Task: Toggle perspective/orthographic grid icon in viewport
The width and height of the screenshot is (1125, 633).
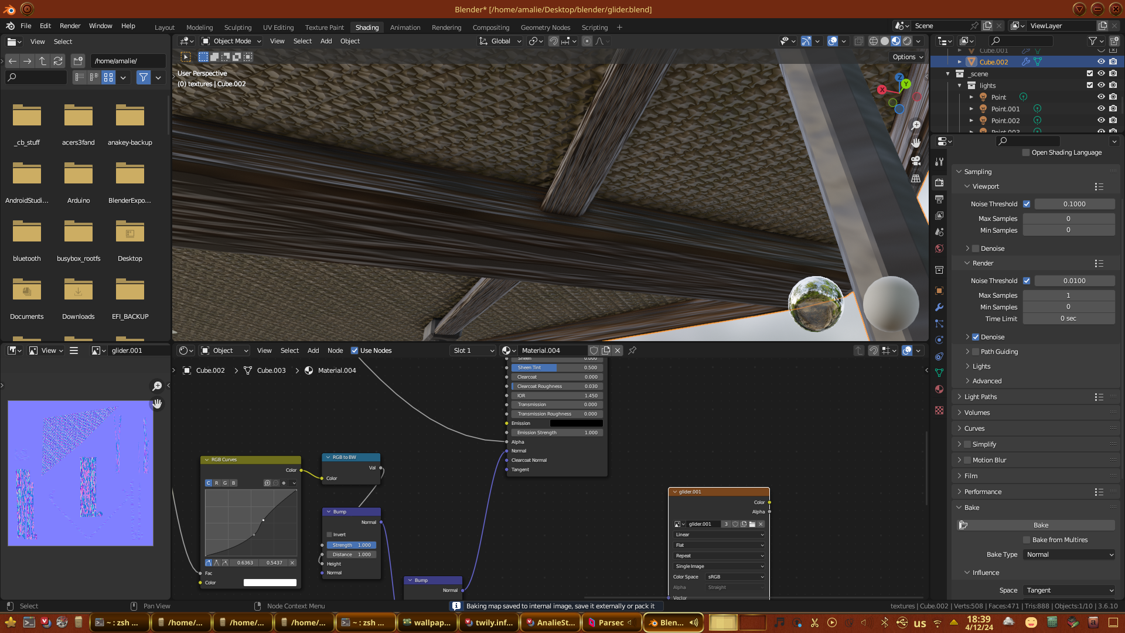Action: 916,179
